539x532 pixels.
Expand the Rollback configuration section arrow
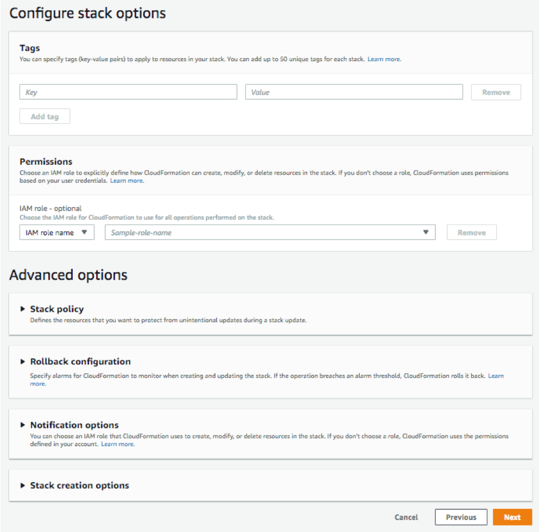coord(23,361)
